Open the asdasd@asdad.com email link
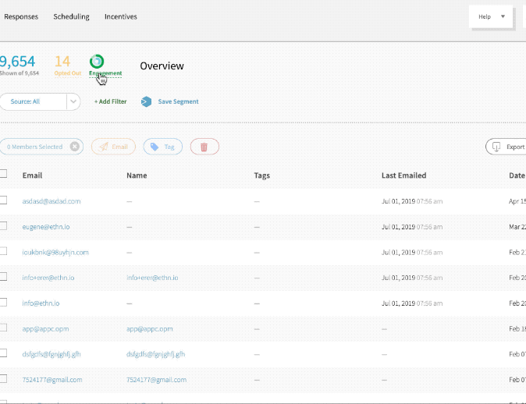526x404 pixels. (x=52, y=201)
